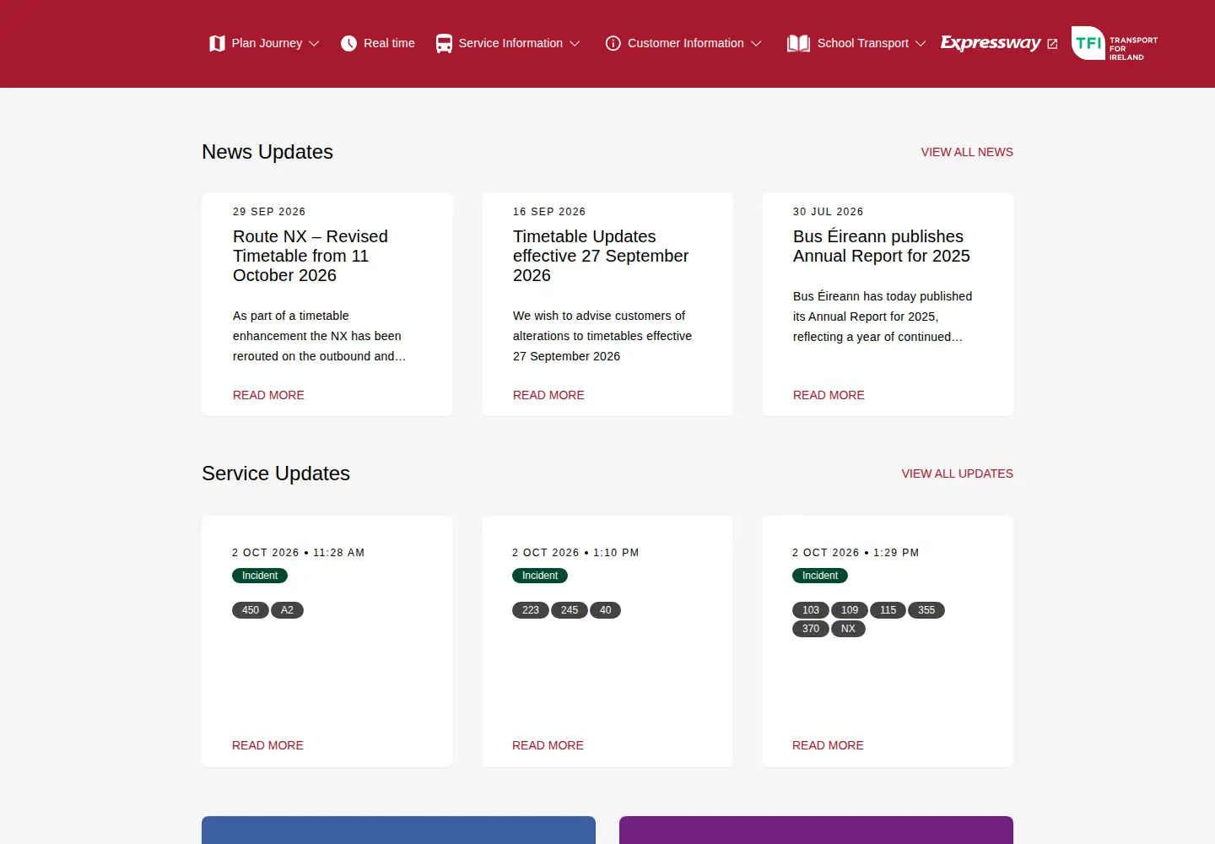
Task: Select the route 115 tag
Action: 888,610
